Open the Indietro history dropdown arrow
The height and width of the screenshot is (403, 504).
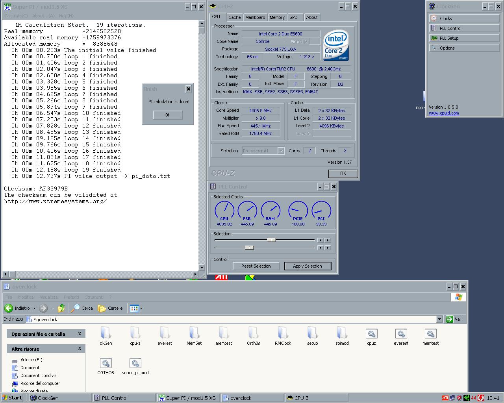(34, 308)
